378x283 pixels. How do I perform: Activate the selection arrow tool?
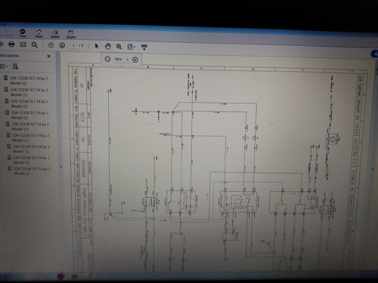(x=97, y=46)
